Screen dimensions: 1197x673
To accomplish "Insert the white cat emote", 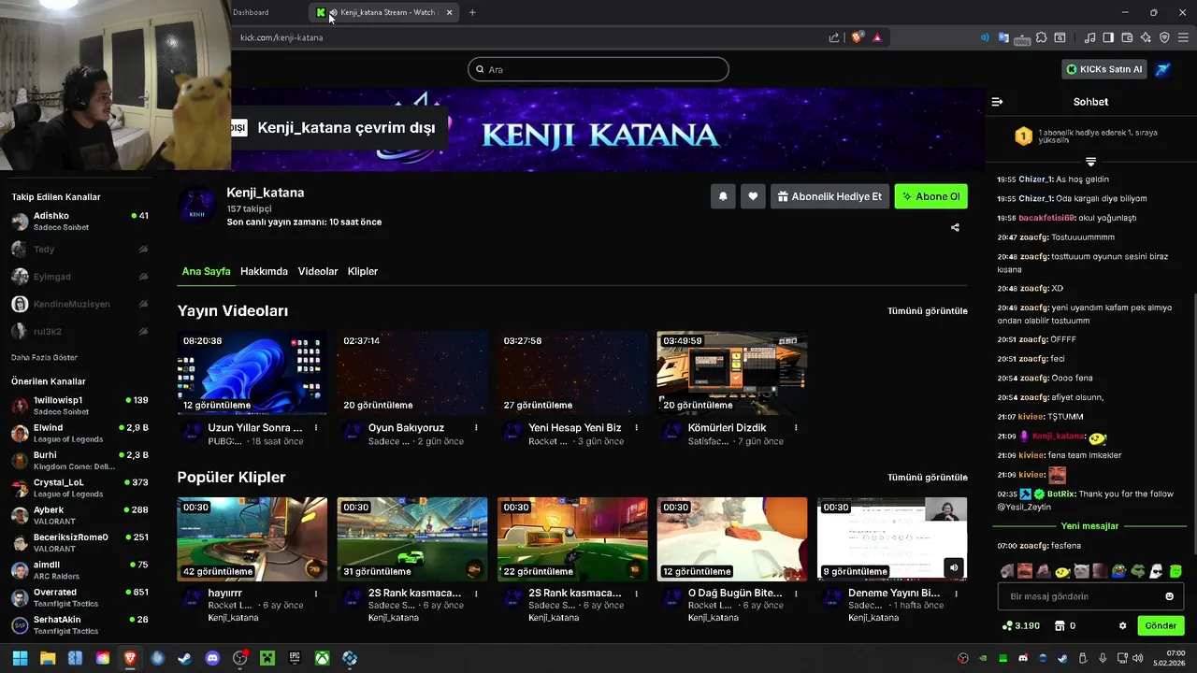I will (x=1081, y=571).
